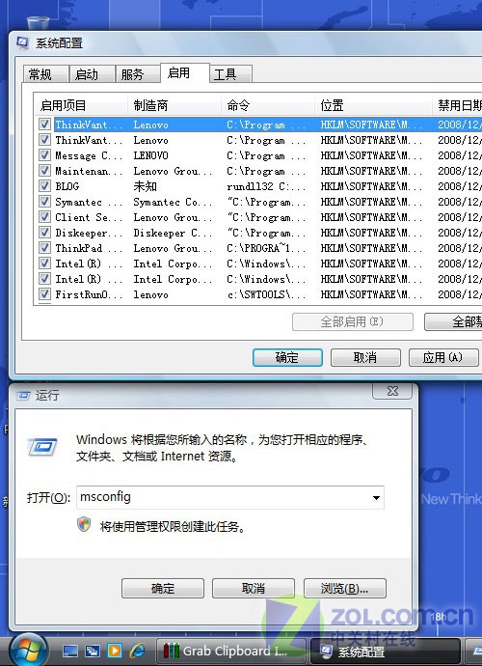
Task: Click the Recycle Bin desktop icon
Action: (x=38, y=23)
